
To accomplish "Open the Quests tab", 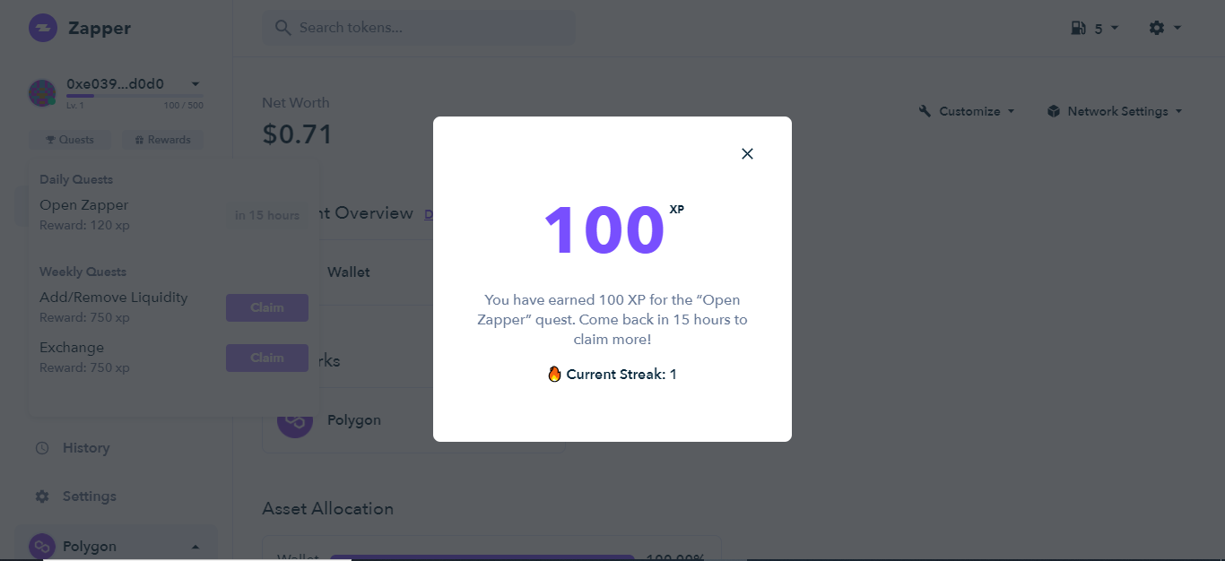I will pyautogui.click(x=70, y=140).
